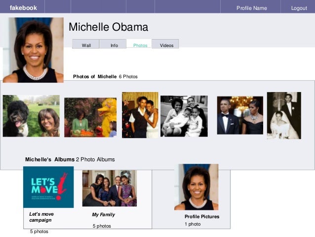Open the formal tuxedo and gown photo
Viewport: 315px width, 237px height.
click(240, 115)
